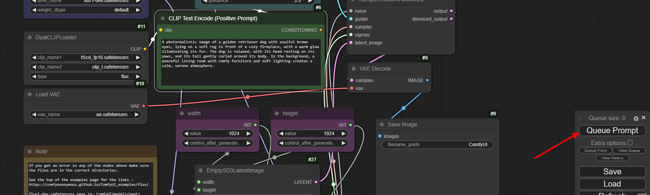Click the Save workflow button
650x195 pixels.
[x=612, y=172]
